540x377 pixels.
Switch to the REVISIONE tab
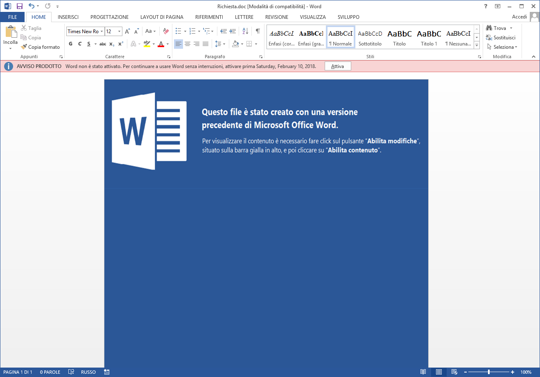(x=277, y=17)
